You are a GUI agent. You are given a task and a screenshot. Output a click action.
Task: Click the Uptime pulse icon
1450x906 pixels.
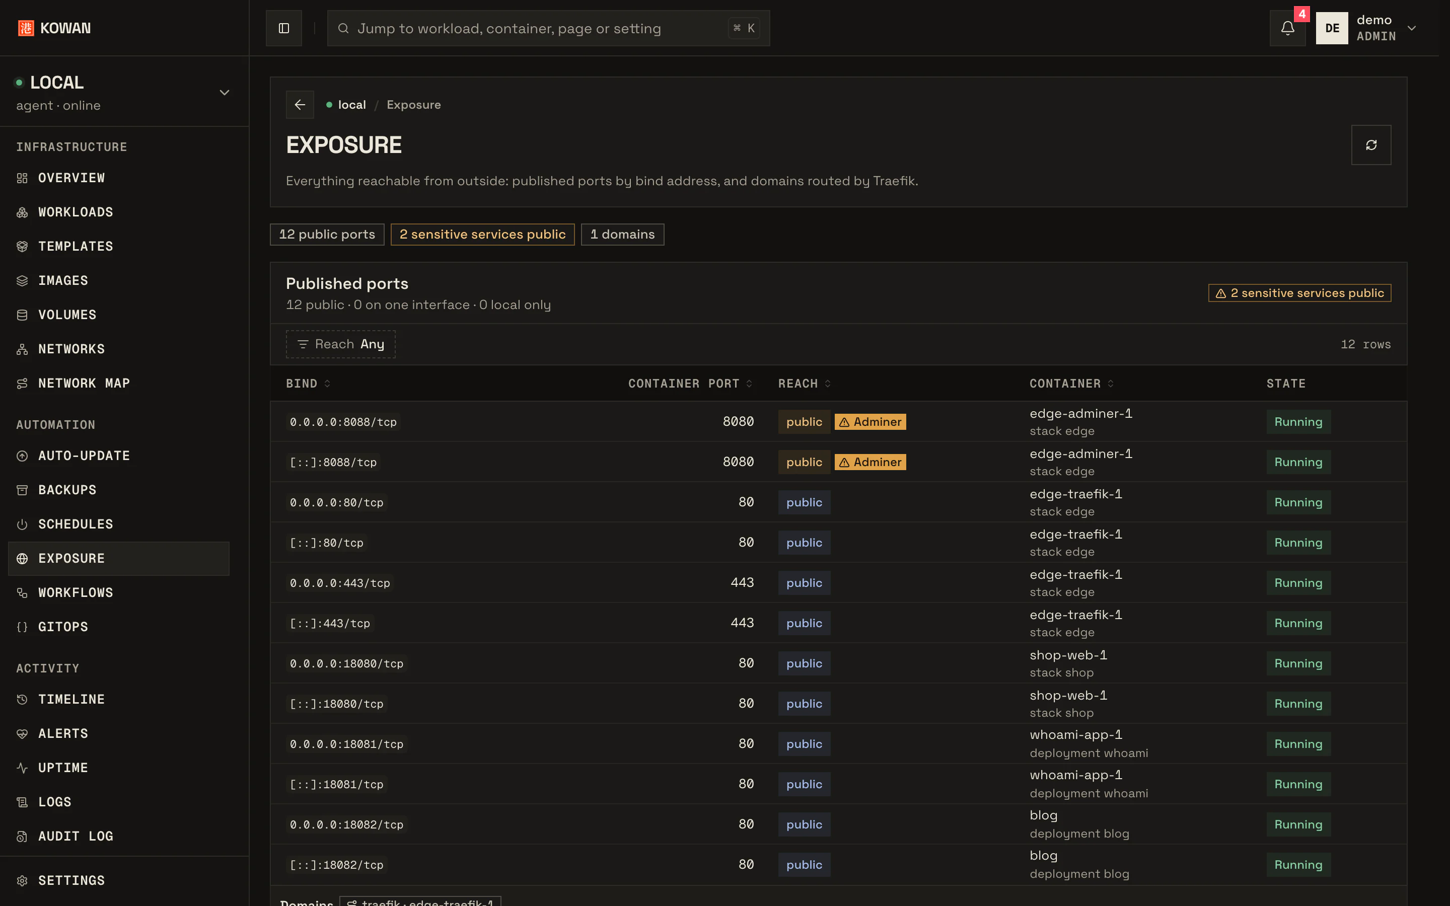pyautogui.click(x=22, y=768)
